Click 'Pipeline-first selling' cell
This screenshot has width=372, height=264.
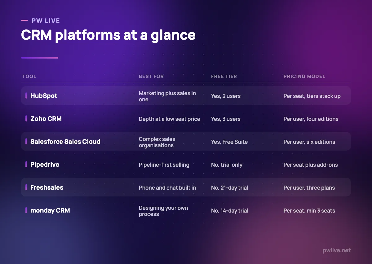[164, 165]
